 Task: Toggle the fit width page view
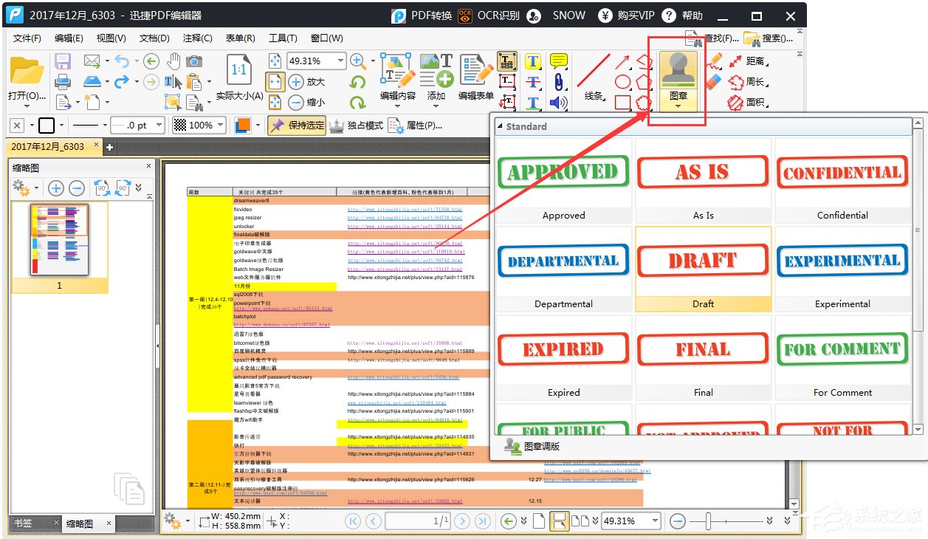(275, 82)
